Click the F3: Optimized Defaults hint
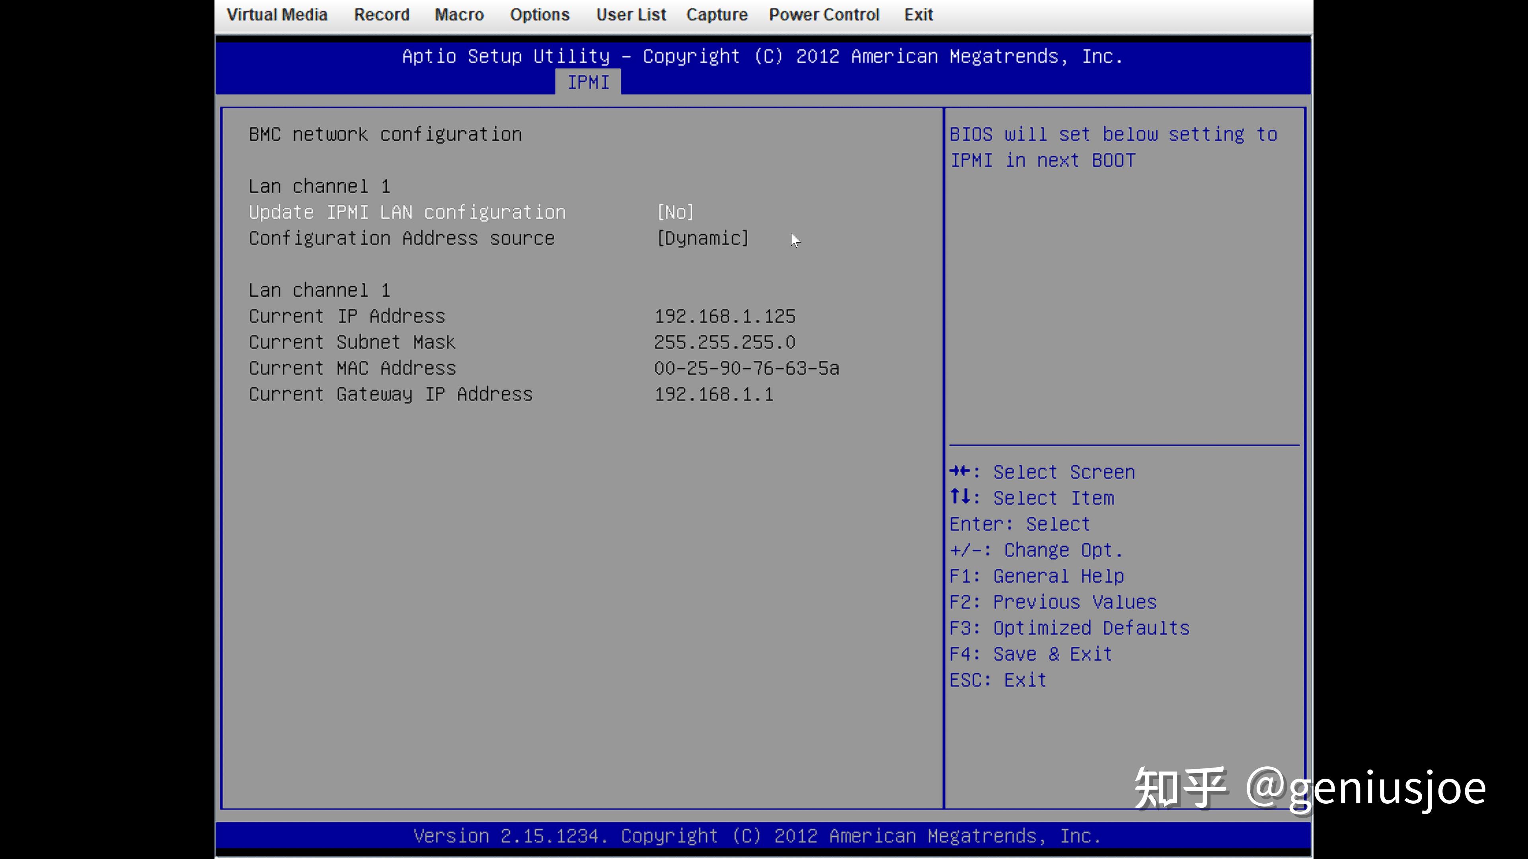1528x859 pixels. (1070, 628)
